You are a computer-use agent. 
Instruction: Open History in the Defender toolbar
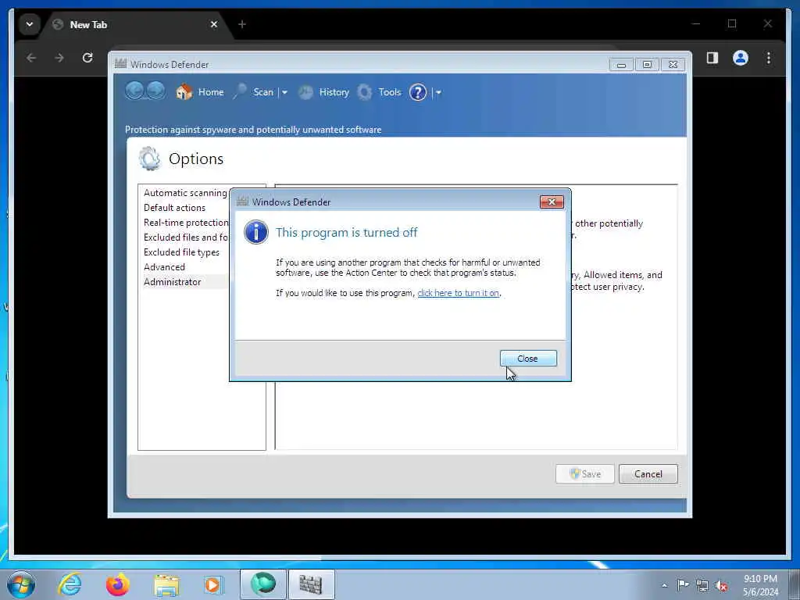click(x=334, y=92)
